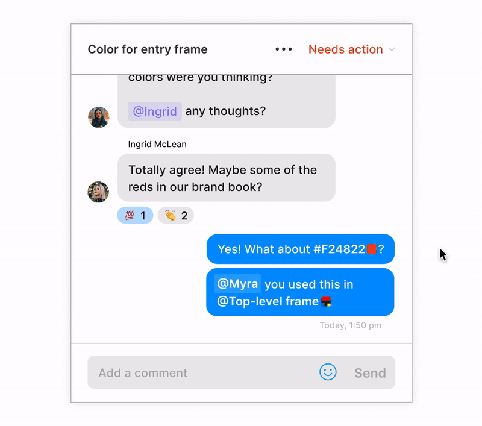Open the emoji picker smiley icon
The height and width of the screenshot is (426, 482).
pos(328,372)
